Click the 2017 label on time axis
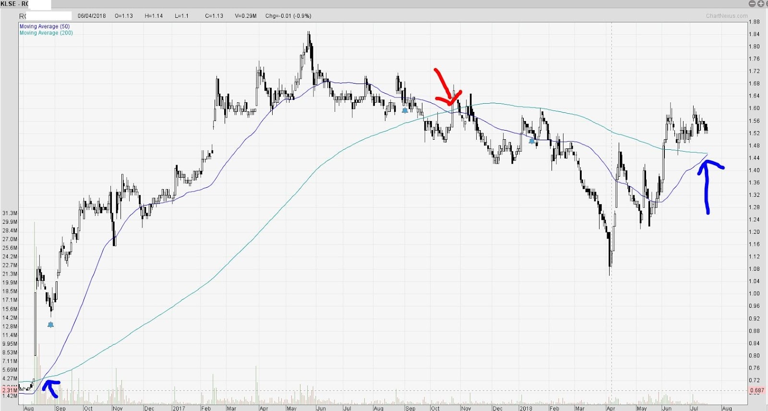Viewport: 768px width, 411px height. click(179, 408)
